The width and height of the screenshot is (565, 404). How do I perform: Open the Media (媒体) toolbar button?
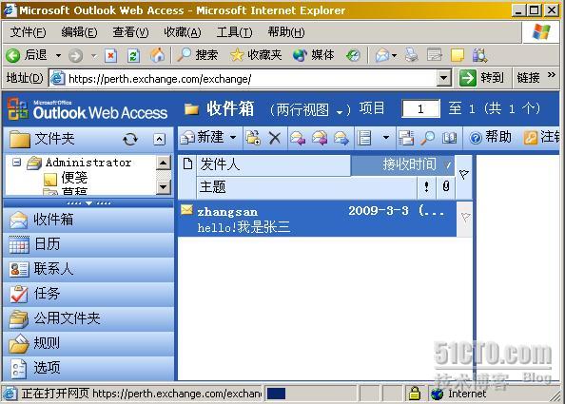[x=314, y=55]
